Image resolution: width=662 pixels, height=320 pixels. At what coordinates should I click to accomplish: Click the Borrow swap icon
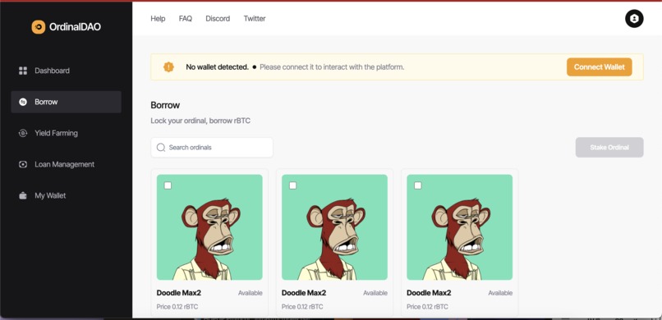click(x=23, y=102)
